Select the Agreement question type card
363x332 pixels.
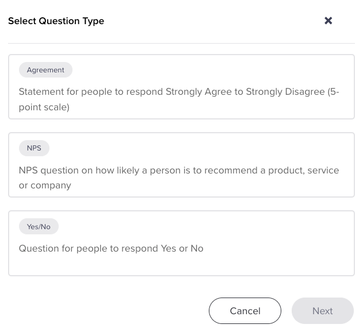pyautogui.click(x=181, y=87)
